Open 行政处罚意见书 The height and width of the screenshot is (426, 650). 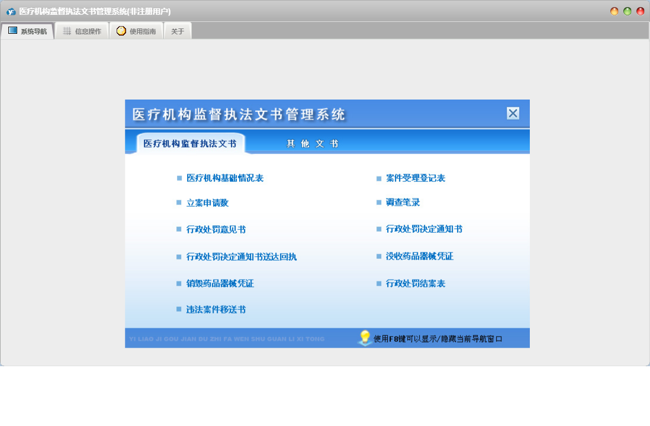click(x=216, y=229)
